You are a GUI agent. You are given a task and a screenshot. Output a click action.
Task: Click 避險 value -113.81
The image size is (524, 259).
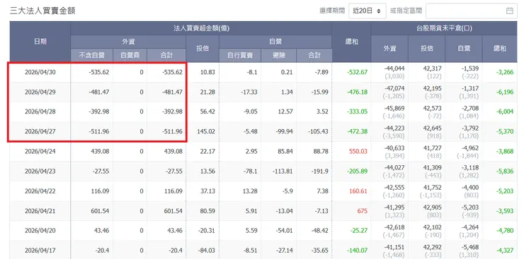[283, 171]
